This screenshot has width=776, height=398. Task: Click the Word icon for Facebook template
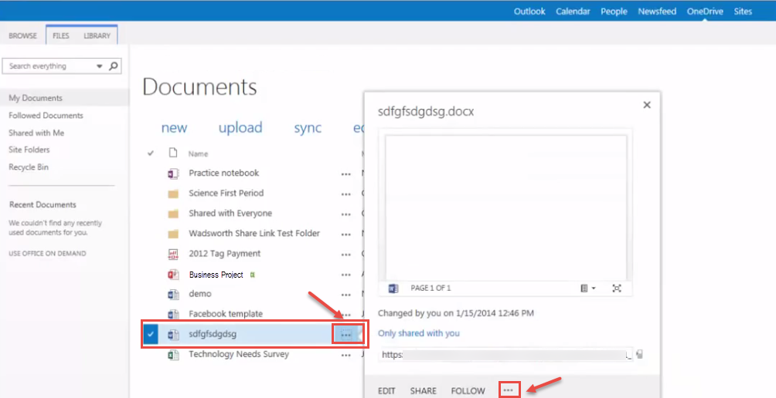pos(172,314)
